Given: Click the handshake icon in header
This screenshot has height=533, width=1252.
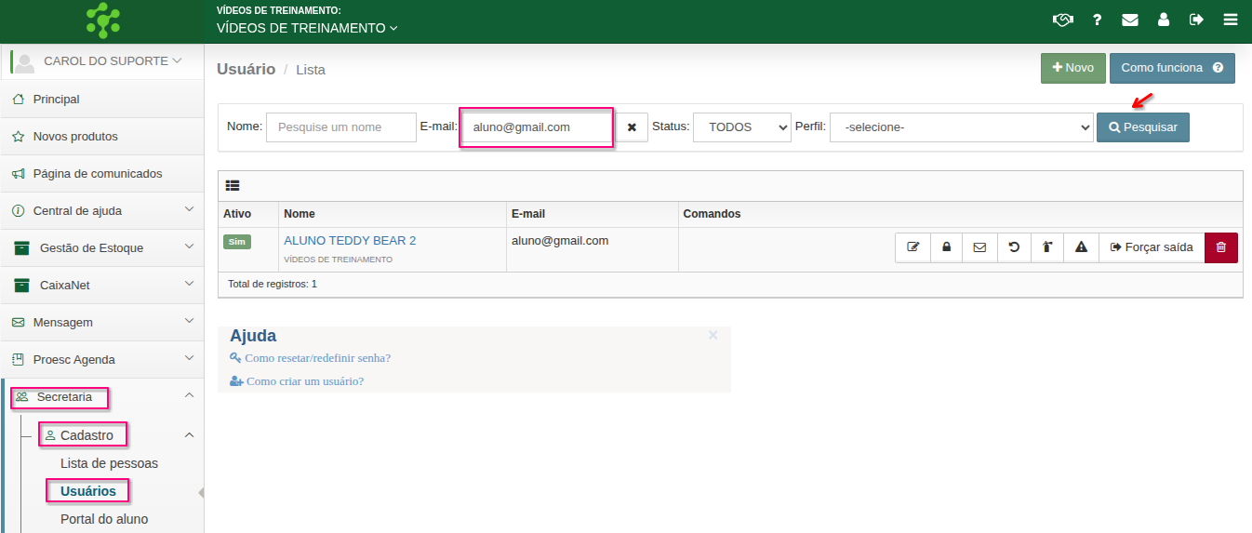Looking at the screenshot, I should pyautogui.click(x=1062, y=20).
